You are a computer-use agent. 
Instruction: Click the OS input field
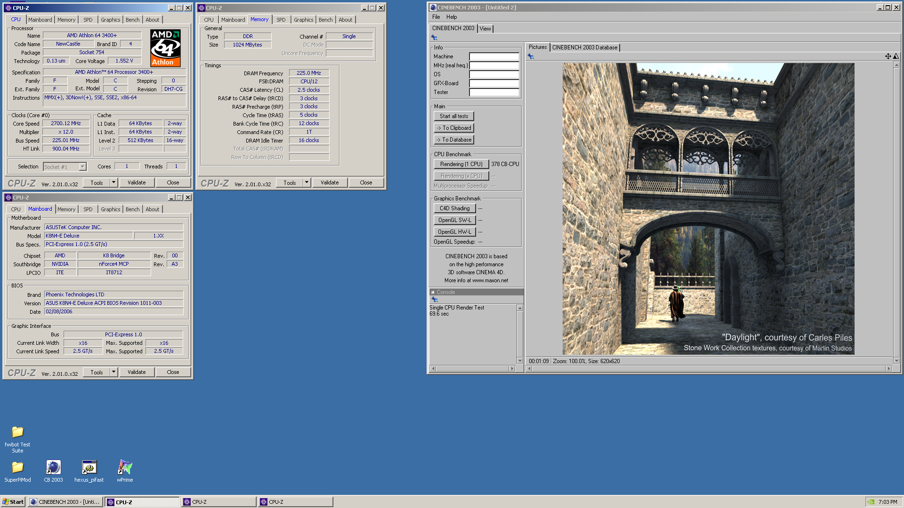(x=494, y=74)
